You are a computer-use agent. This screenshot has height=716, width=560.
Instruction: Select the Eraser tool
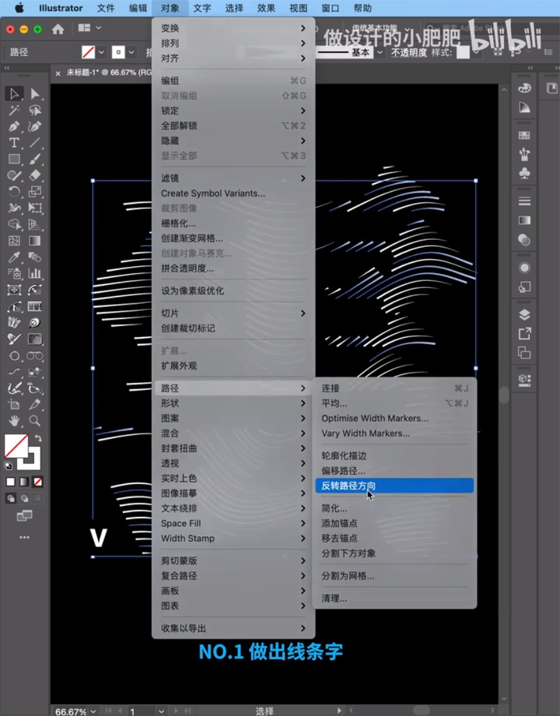coord(35,175)
